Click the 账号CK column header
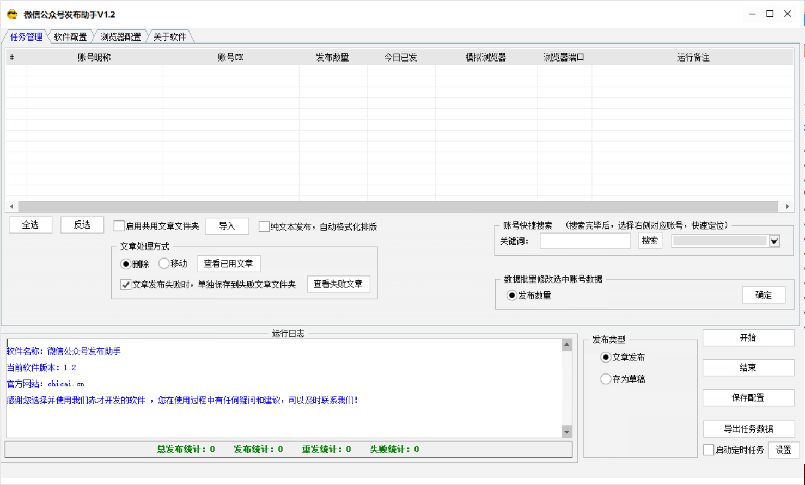805x485 pixels. (x=230, y=57)
